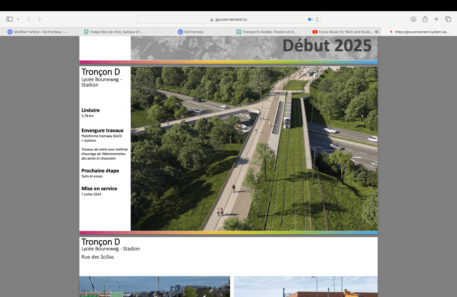Open the Share menu icon
Image resolution: width=457 pixels, height=297 pixels.
[x=425, y=19]
